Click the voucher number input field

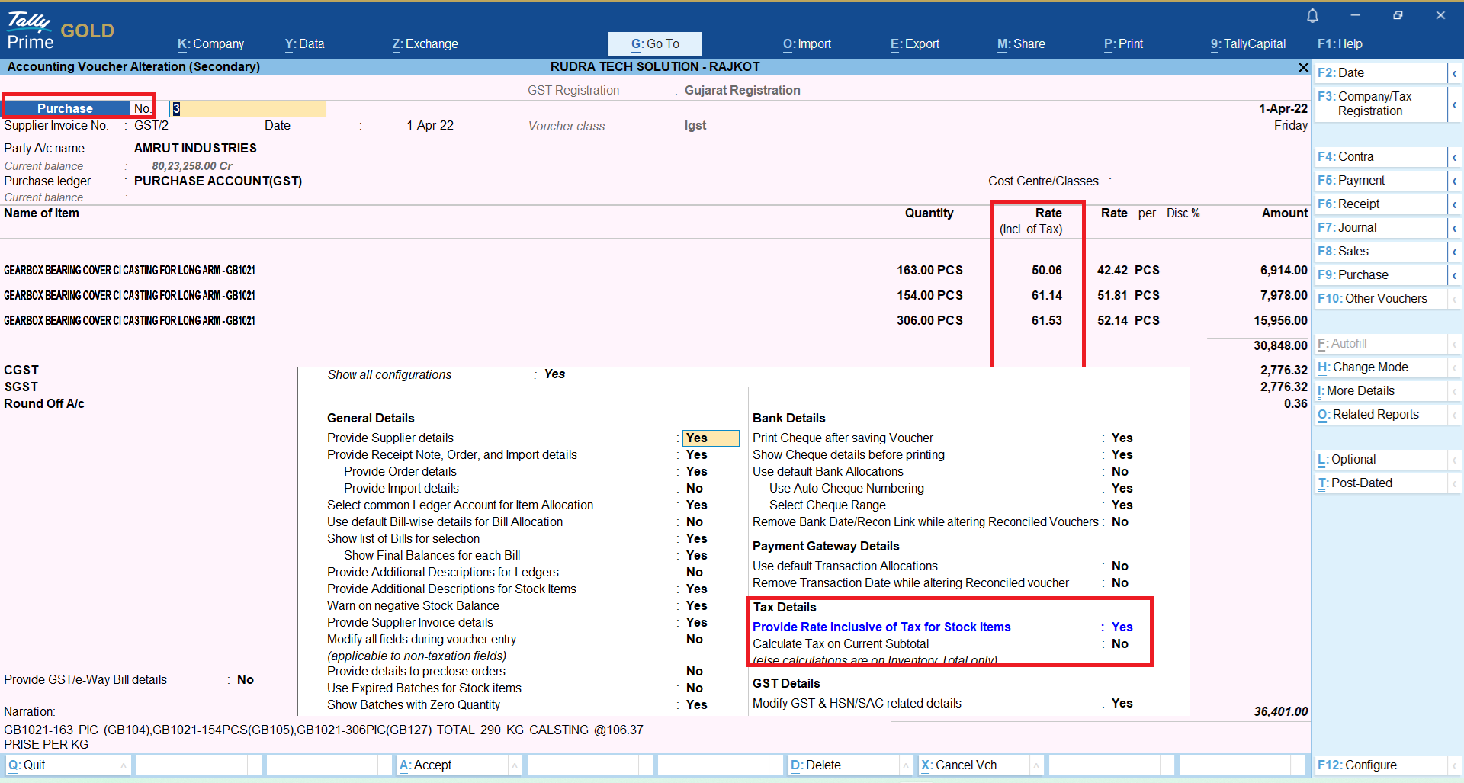tap(248, 109)
